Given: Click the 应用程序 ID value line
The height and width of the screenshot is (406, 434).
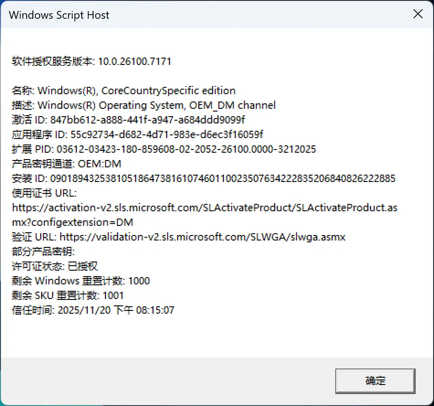Looking at the screenshot, I should tap(137, 134).
